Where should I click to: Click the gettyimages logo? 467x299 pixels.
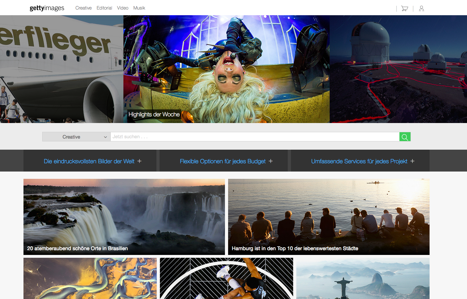click(47, 8)
